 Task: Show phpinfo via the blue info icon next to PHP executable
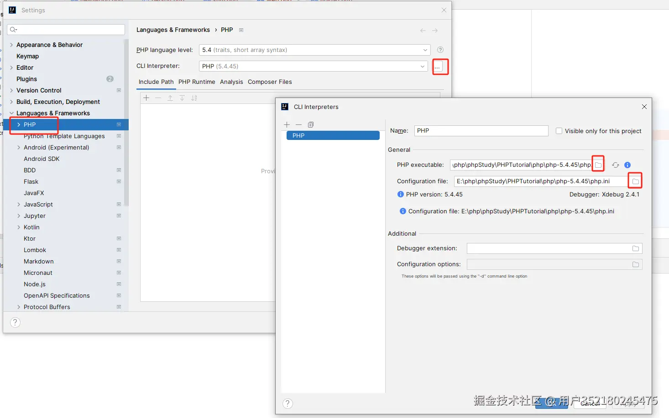click(x=627, y=165)
